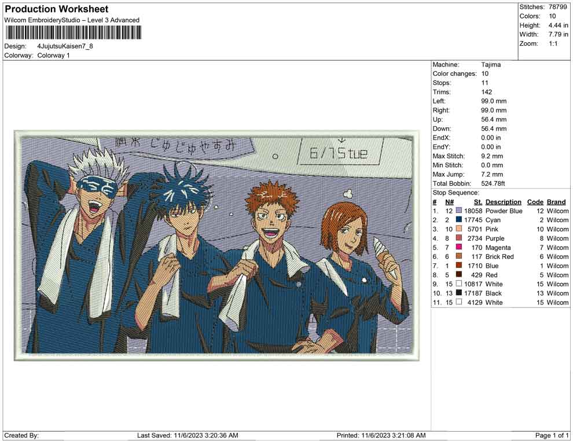Click stitch count 18058 in Powder Blue row
Viewport: 573px width, 441px height.
point(473,211)
